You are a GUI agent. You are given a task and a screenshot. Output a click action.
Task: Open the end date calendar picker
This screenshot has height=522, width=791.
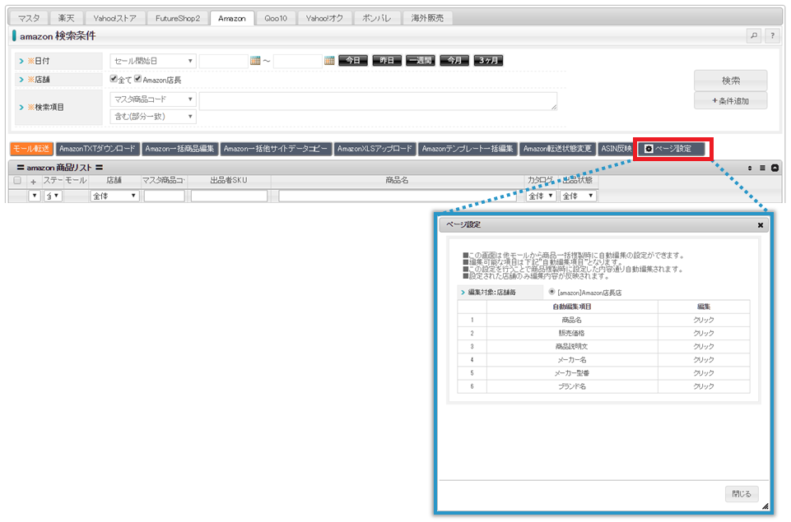329,61
